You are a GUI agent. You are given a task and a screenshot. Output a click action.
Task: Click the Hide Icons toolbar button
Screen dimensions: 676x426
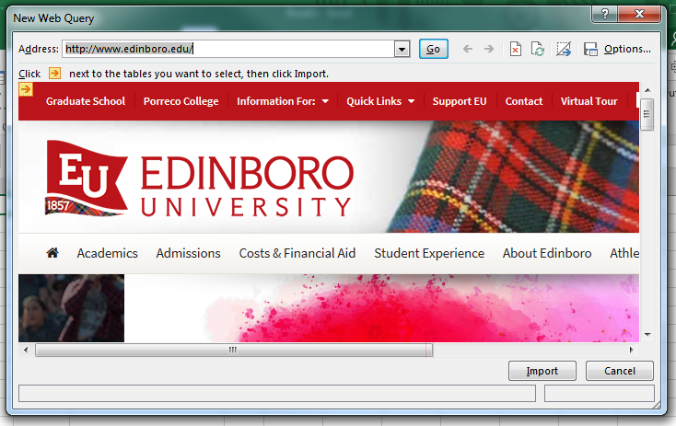(565, 50)
